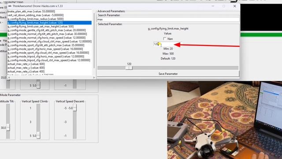This screenshot has height=159, width=282.
Task: Click the Search Parameter field containing max
Action: click(x=168, y=19)
